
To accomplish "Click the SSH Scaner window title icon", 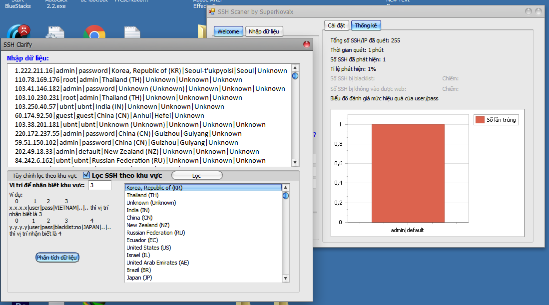I will (x=212, y=11).
